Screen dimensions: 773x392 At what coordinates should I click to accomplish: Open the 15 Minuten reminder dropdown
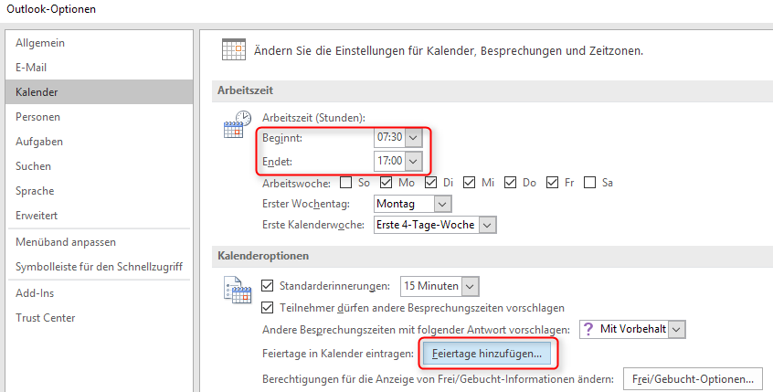[471, 286]
